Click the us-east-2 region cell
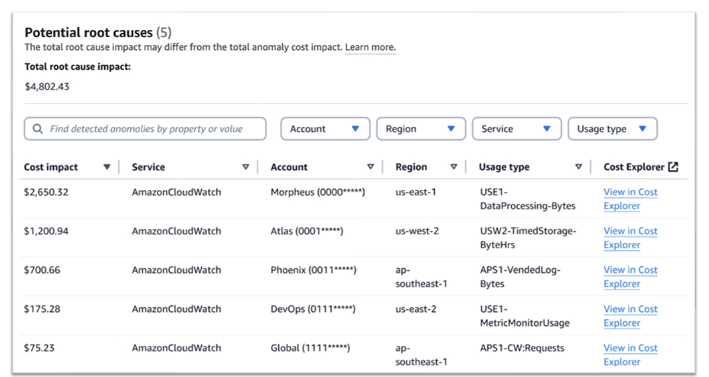 [x=416, y=309]
